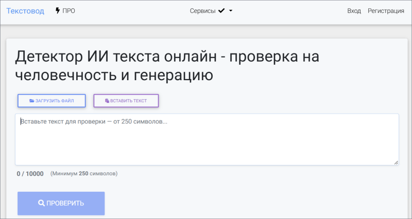Screen dimensions: 412x219
Task: Click the 0 / 10000 character counter
Action: coord(30,174)
